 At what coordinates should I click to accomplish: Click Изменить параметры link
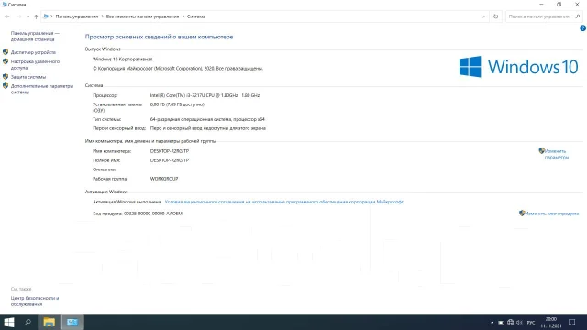[x=557, y=154]
